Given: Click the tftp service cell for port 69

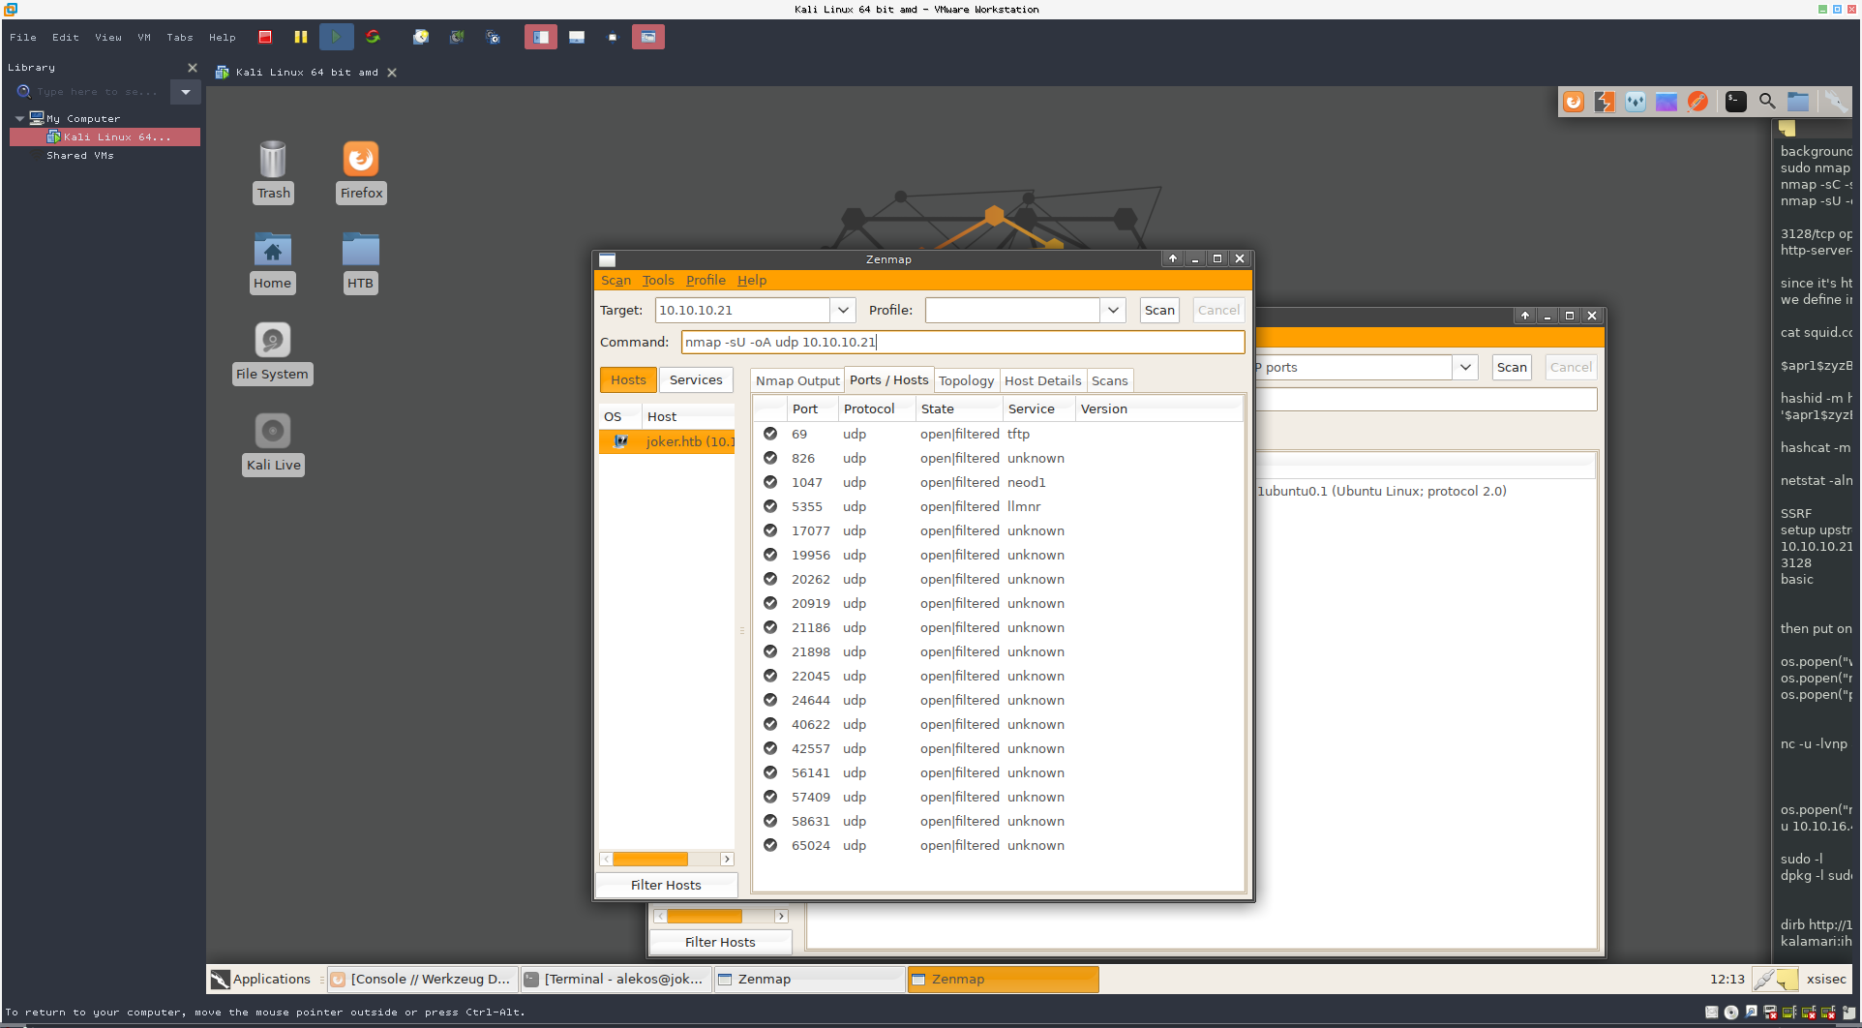Looking at the screenshot, I should coord(1018,434).
